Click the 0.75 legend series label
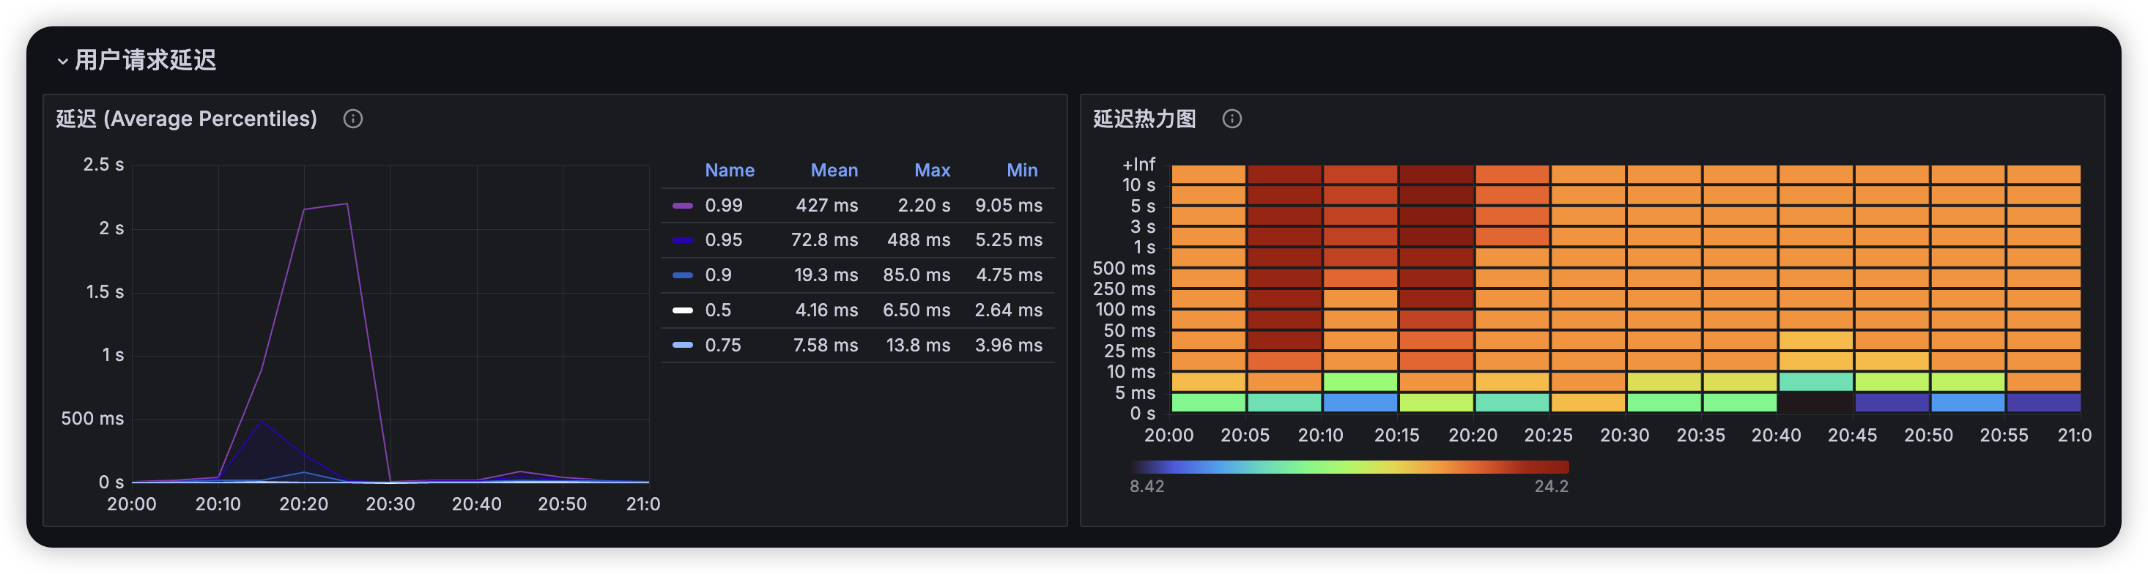 click(x=723, y=345)
